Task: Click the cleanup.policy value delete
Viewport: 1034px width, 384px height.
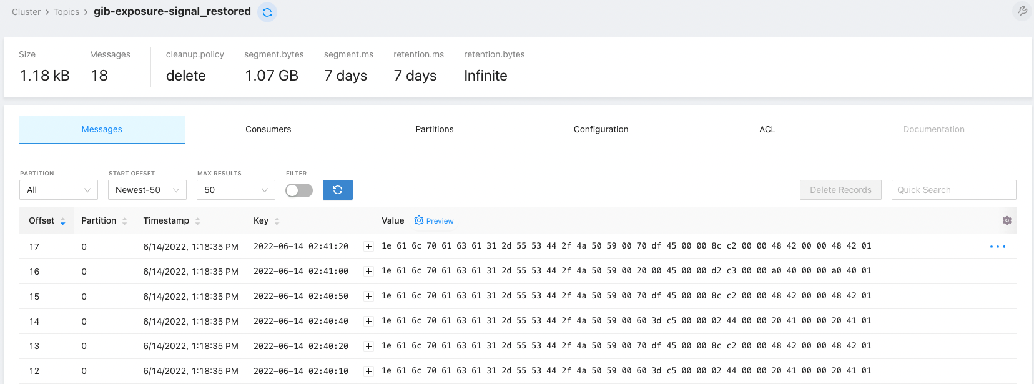Action: 186,76
